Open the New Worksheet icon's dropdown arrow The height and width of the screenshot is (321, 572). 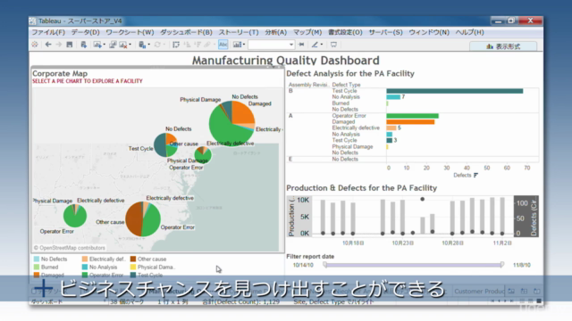pyautogui.click(x=104, y=45)
